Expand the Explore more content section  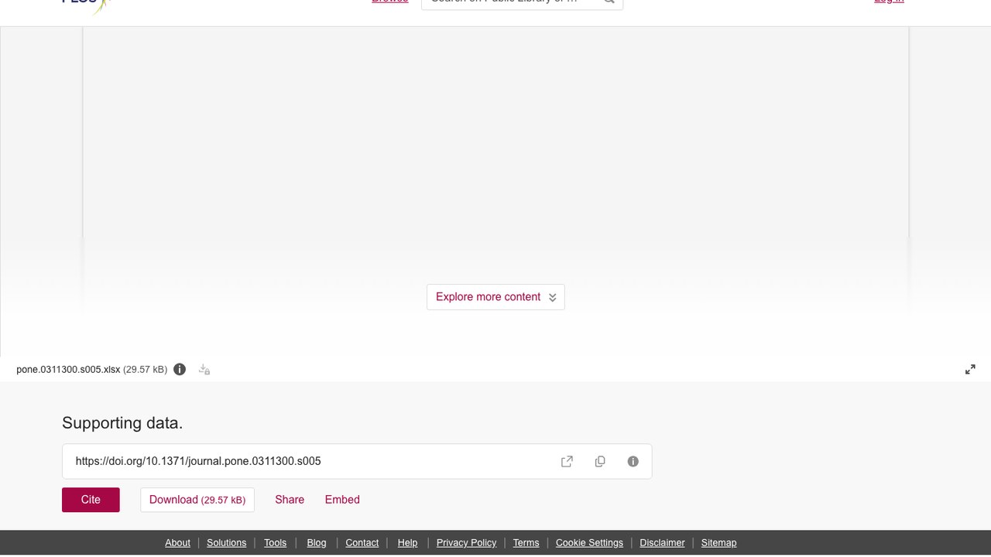coord(495,297)
